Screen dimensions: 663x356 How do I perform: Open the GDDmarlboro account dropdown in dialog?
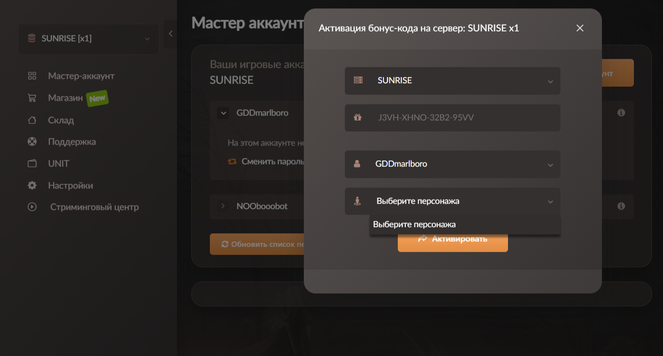[452, 164]
